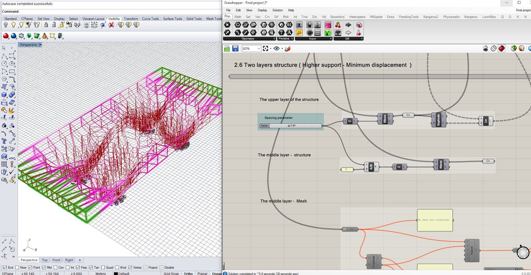Click the Zoom Extents icon in Grasshopper toolbar
Screen dimensions: 531x275
point(265,48)
